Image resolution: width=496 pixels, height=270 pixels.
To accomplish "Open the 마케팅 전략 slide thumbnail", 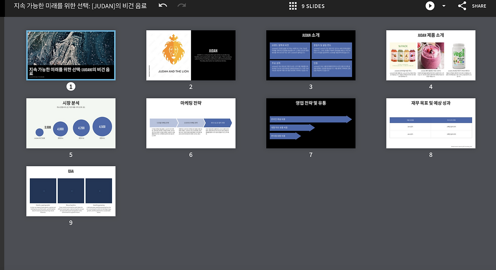I will pos(191,123).
